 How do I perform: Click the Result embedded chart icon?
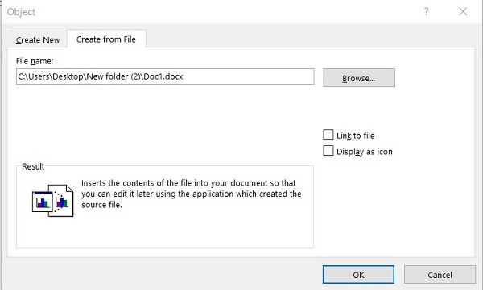pos(52,201)
